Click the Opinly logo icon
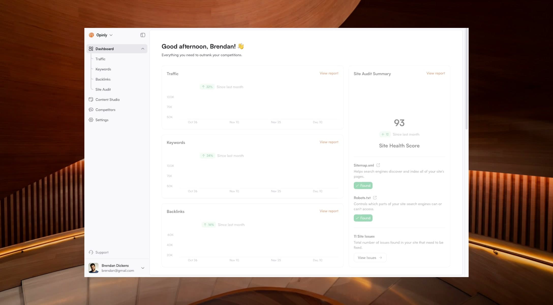Image resolution: width=553 pixels, height=305 pixels. pyautogui.click(x=91, y=35)
